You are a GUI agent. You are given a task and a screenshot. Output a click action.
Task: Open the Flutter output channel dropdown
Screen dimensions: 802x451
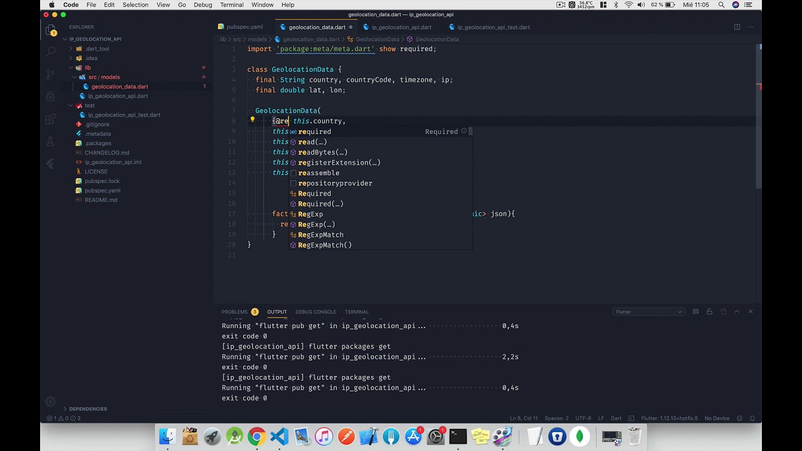(x=648, y=312)
